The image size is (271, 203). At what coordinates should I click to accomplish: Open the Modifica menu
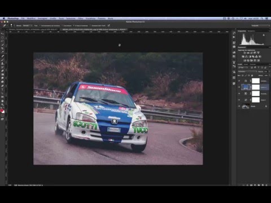(31, 19)
